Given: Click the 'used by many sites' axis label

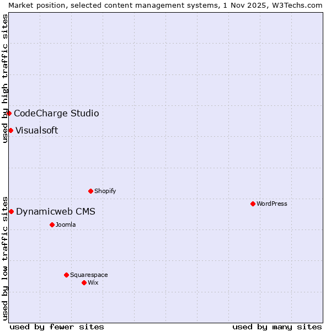Looking at the screenshot, I should [277, 327].
